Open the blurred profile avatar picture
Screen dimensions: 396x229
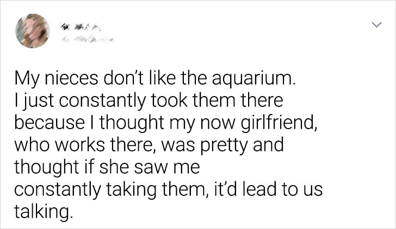click(x=33, y=31)
